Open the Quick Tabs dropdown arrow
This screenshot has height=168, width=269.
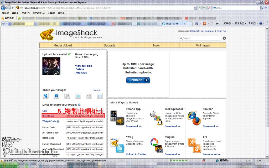(x=7, y=24)
